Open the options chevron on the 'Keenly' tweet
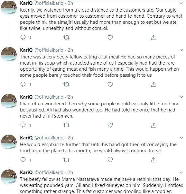The width and height of the screenshot is (186, 194). click(x=181, y=3)
